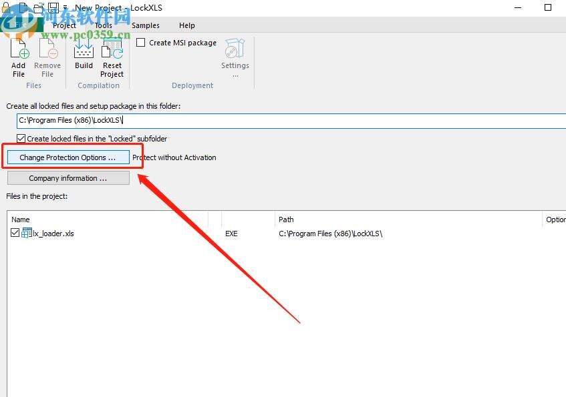Open the Help menu tab
Image resolution: width=566 pixels, height=397 pixels.
click(x=187, y=25)
